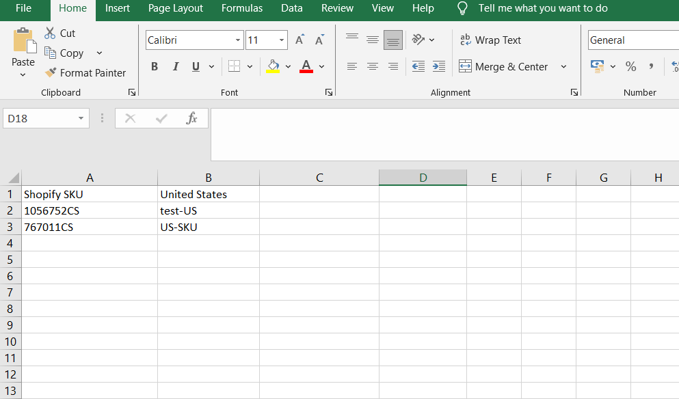Cut the selection with the scissors icon
679x399 pixels.
coord(50,33)
